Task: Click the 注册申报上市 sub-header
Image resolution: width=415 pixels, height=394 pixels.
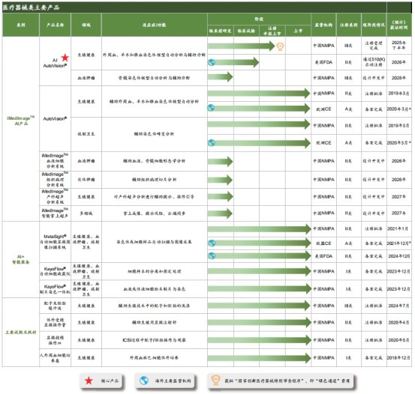Action: click(x=272, y=31)
